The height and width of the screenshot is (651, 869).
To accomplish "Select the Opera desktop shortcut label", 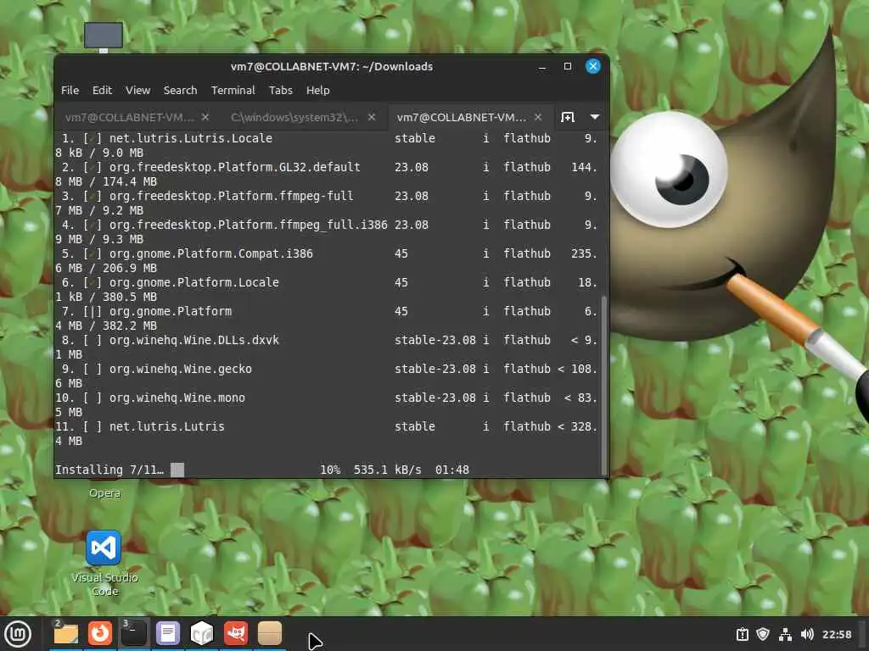I will click(104, 492).
